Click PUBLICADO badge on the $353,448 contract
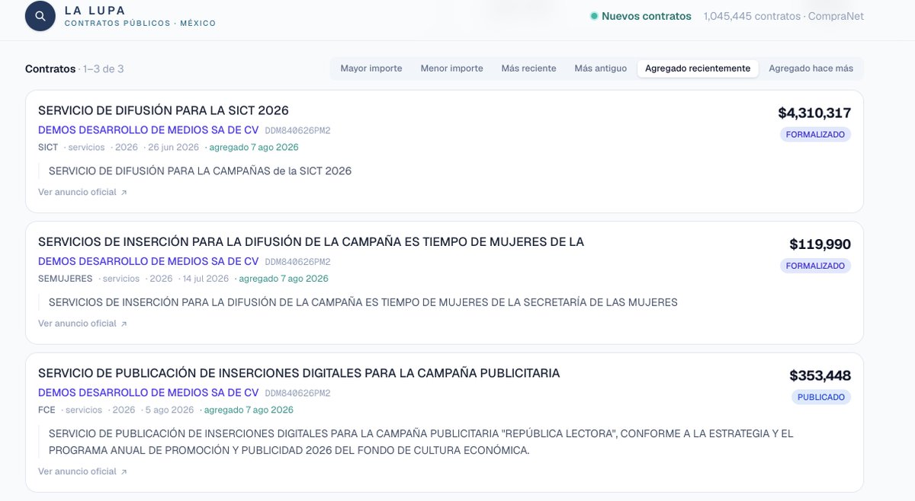Screen dimensions: 915x501 820,397
